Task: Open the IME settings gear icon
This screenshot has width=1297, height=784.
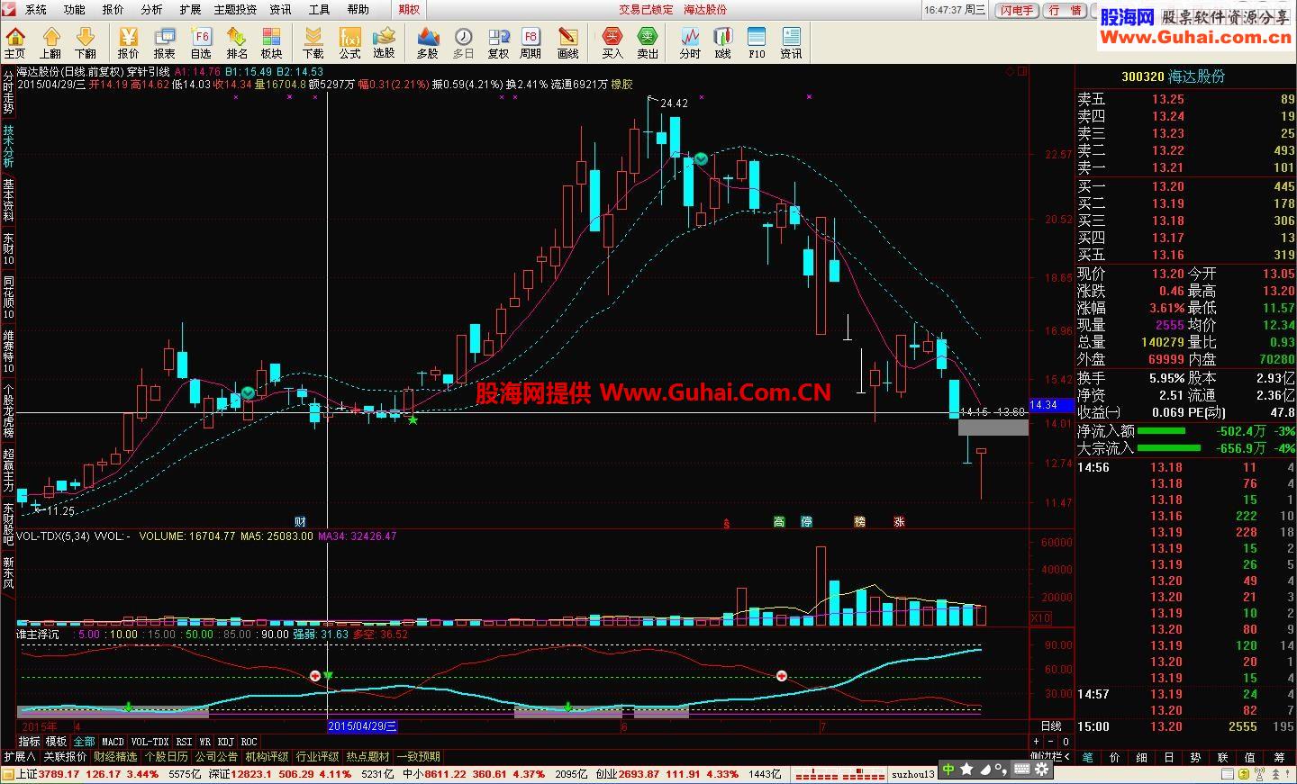Action: [1041, 770]
